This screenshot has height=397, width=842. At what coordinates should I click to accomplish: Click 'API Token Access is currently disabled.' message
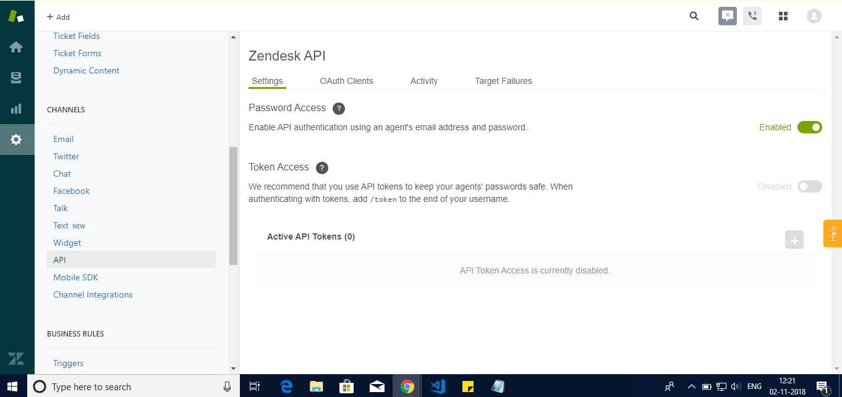pos(535,270)
